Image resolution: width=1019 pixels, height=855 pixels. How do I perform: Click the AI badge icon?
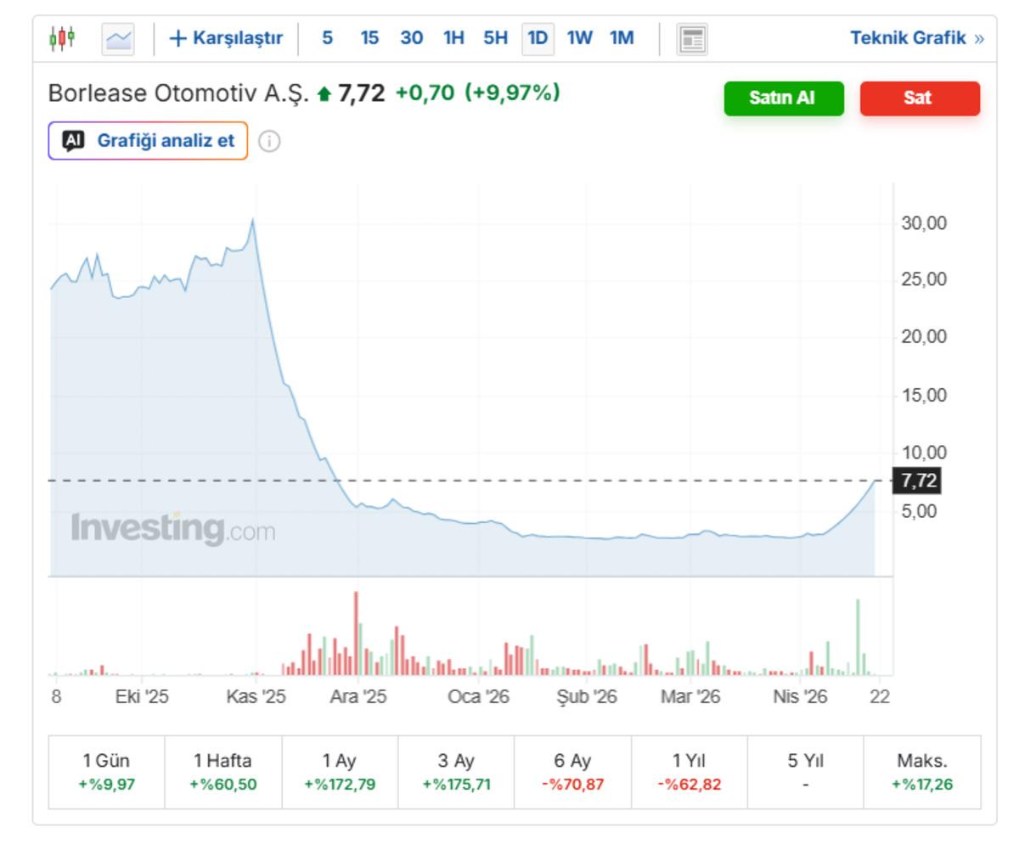(74, 141)
